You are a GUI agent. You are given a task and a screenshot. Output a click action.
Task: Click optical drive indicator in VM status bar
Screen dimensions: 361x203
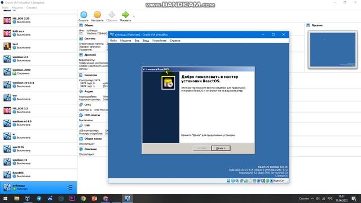coord(233,180)
